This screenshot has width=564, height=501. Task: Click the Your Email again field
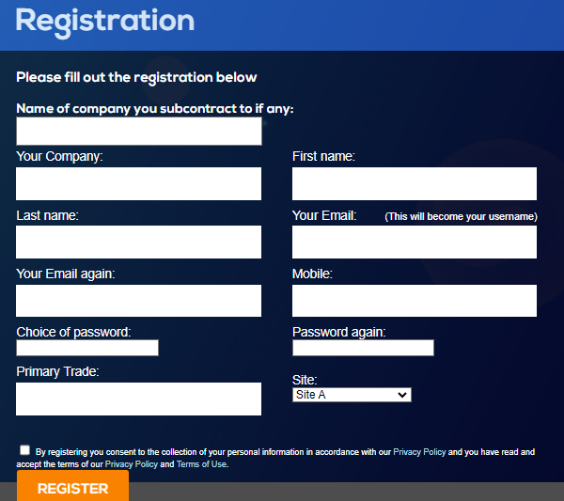click(x=138, y=301)
